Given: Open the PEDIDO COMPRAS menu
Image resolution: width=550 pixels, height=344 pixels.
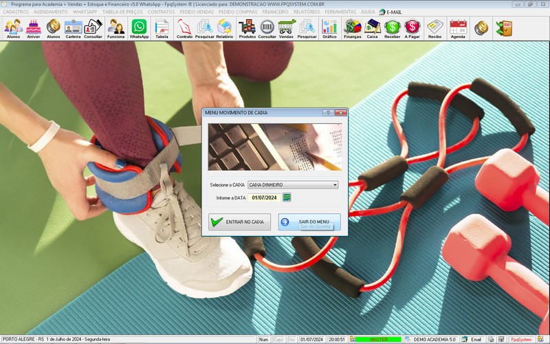Looking at the screenshot, I should 238,12.
